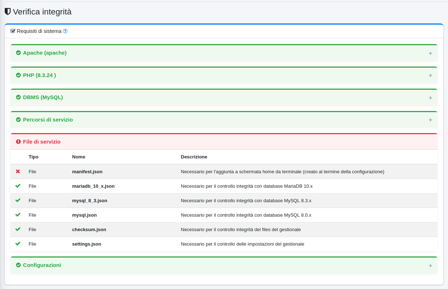Click the red X icon for manifest.json
Screen dimensions: 448x289
[18, 171]
